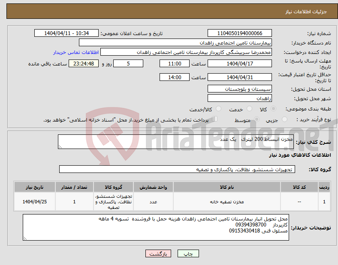
Task: Open اطلاعات تماس خریدار link
Action: pyautogui.click(x=76, y=52)
